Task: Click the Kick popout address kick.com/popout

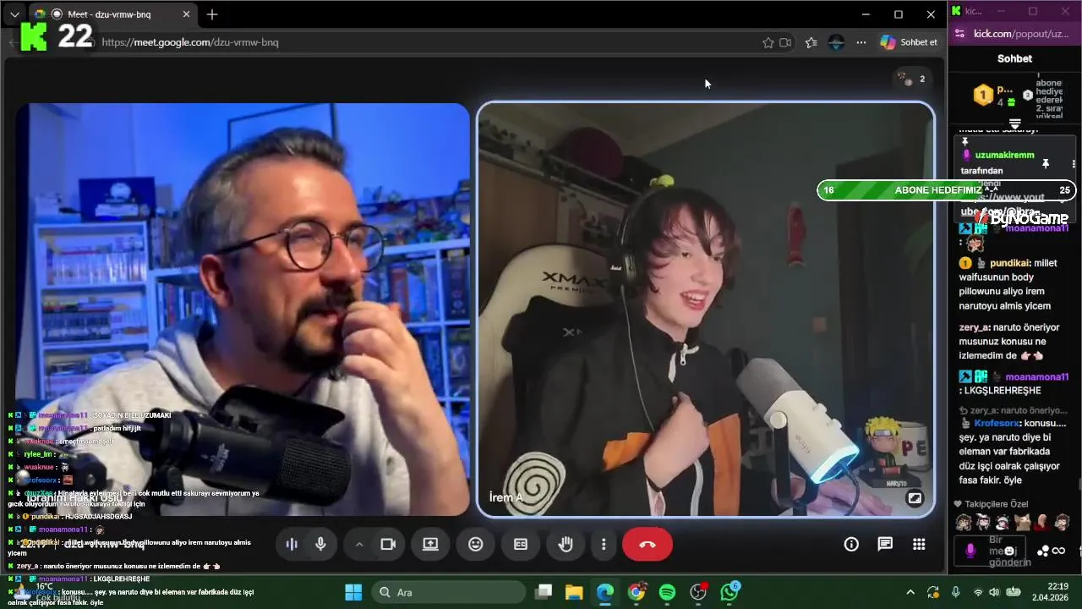Action: coord(1021,34)
